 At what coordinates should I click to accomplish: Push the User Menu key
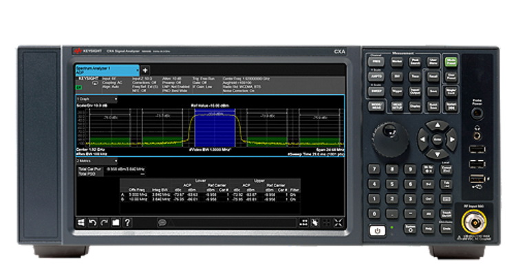click(x=433, y=61)
